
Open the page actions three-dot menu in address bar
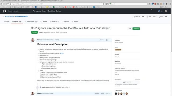(101, 4)
